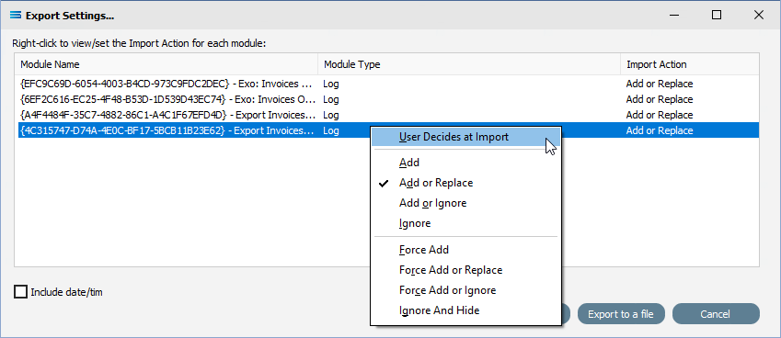The width and height of the screenshot is (781, 338).
Task: Select Add or Ignore in context menu
Action: [x=465, y=203]
